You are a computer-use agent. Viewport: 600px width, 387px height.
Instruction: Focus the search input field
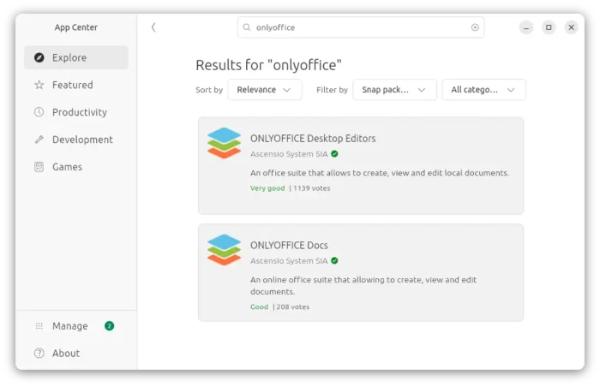(361, 27)
